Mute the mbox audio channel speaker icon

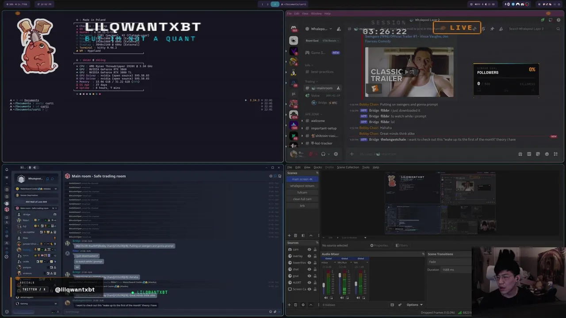[326, 298]
